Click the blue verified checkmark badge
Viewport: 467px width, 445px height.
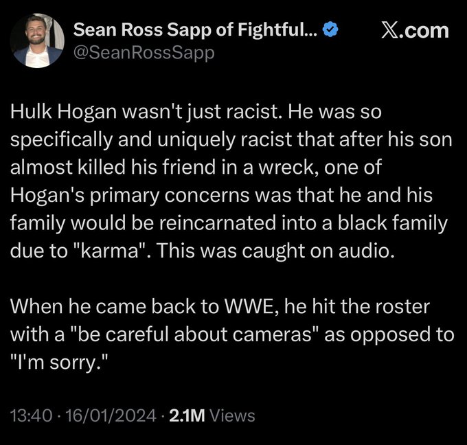330,30
